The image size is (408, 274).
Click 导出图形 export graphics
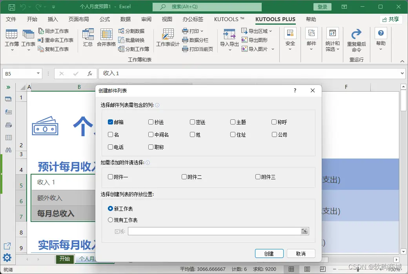click(255, 40)
